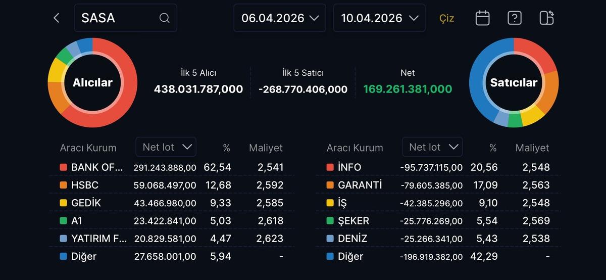This screenshot has height=280, width=606.
Task: Expand the buyers Net lot dropdown
Action: pyautogui.click(x=166, y=147)
